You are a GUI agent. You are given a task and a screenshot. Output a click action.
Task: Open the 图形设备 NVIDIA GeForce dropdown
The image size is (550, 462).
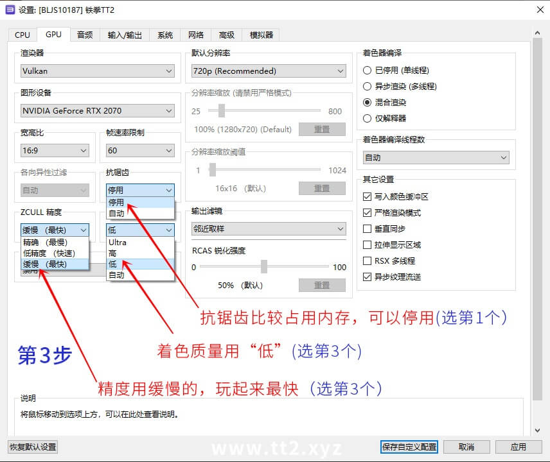point(98,111)
